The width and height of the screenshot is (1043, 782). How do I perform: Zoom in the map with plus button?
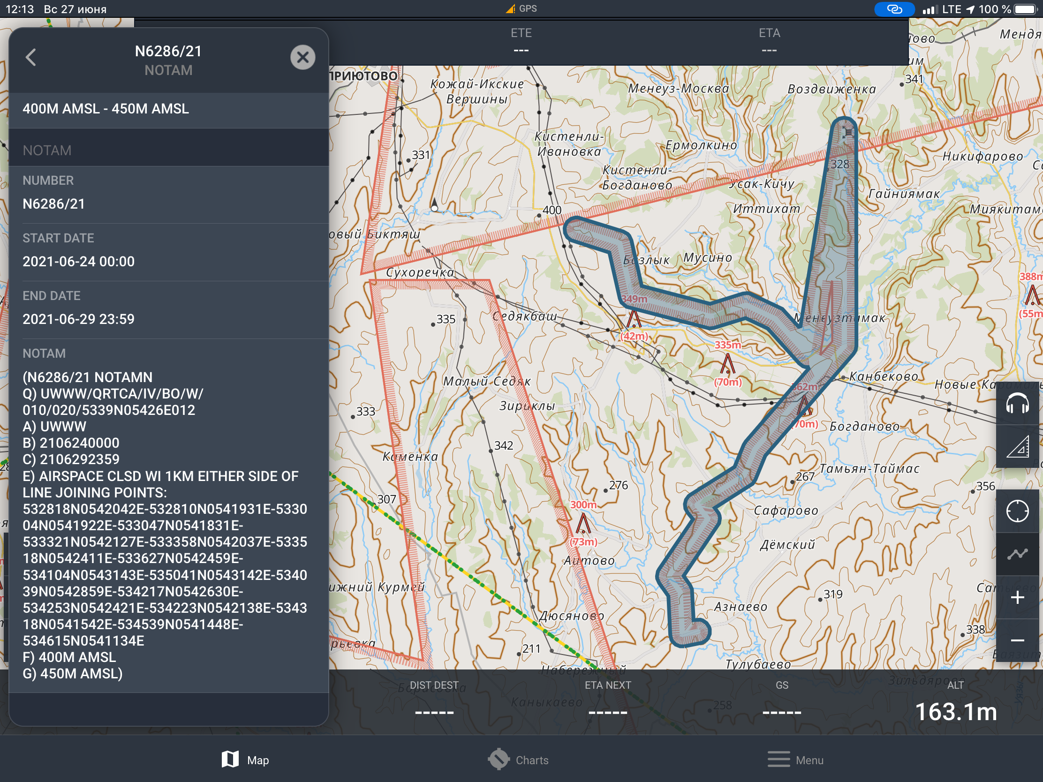click(x=1017, y=598)
